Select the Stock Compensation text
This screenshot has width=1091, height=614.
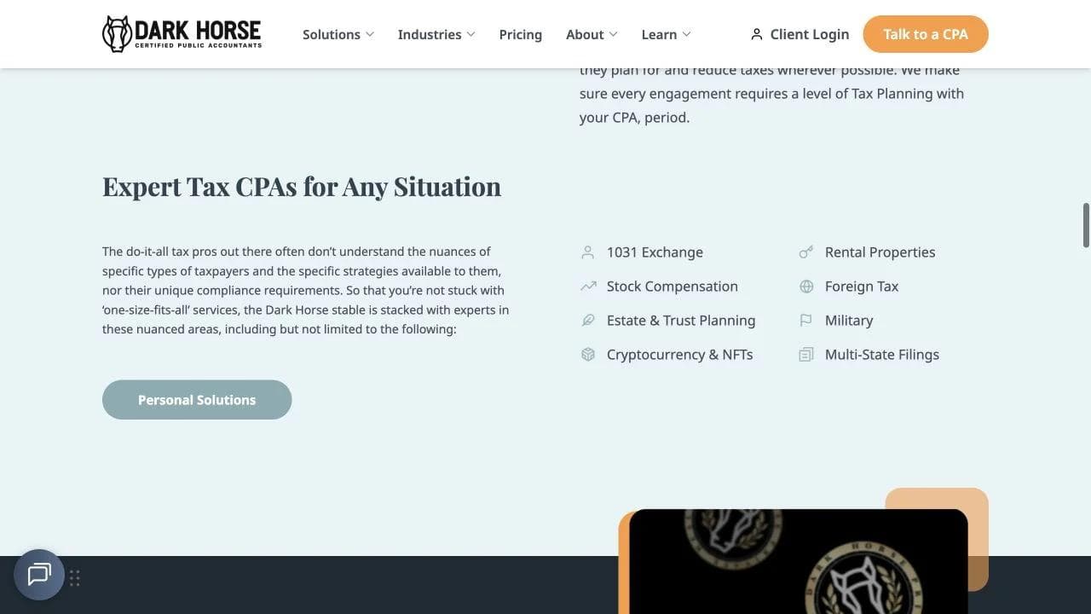point(672,287)
